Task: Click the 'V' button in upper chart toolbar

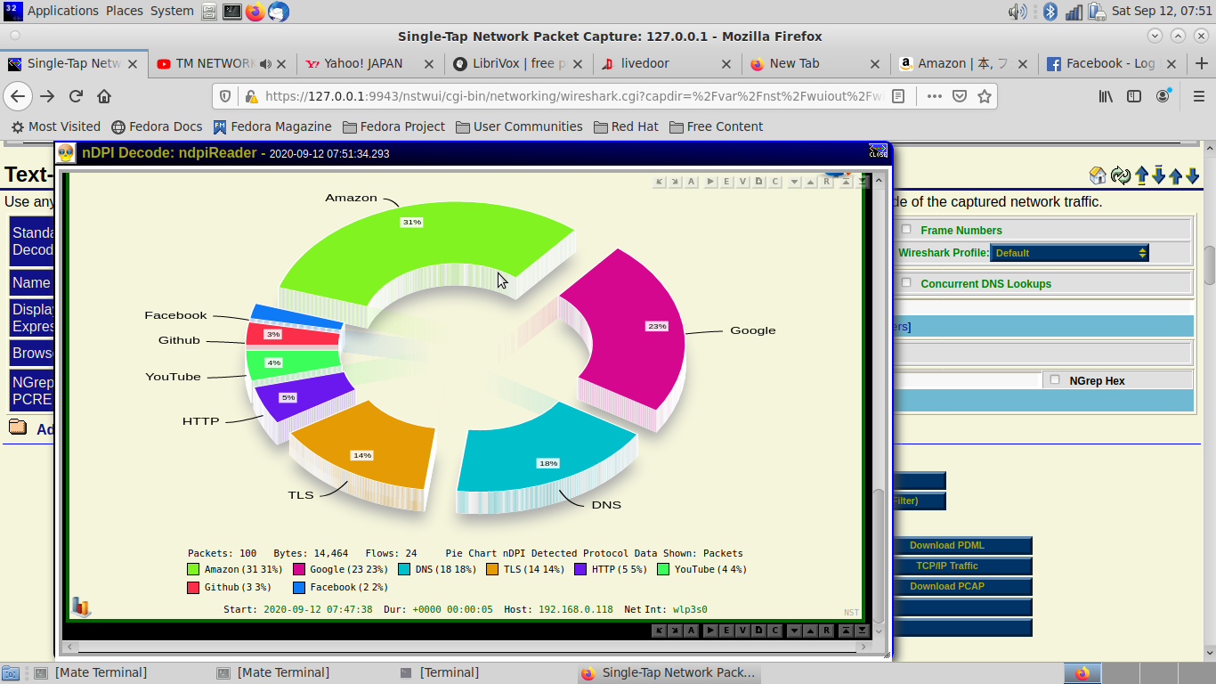Action: (x=742, y=182)
